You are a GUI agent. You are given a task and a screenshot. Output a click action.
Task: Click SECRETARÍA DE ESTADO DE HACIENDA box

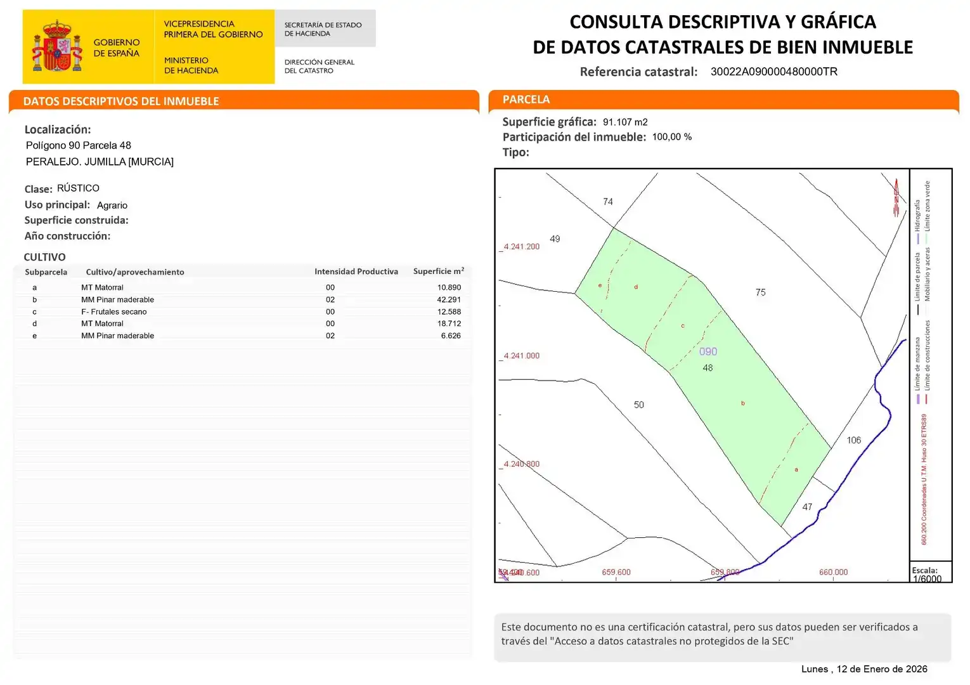pyautogui.click(x=325, y=29)
